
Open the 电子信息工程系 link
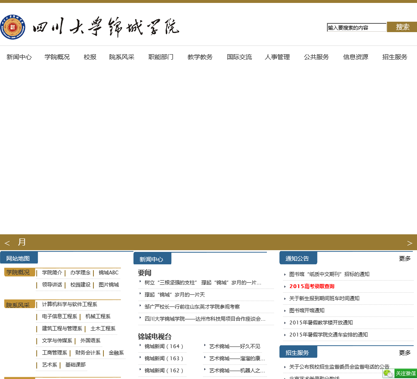(59, 316)
